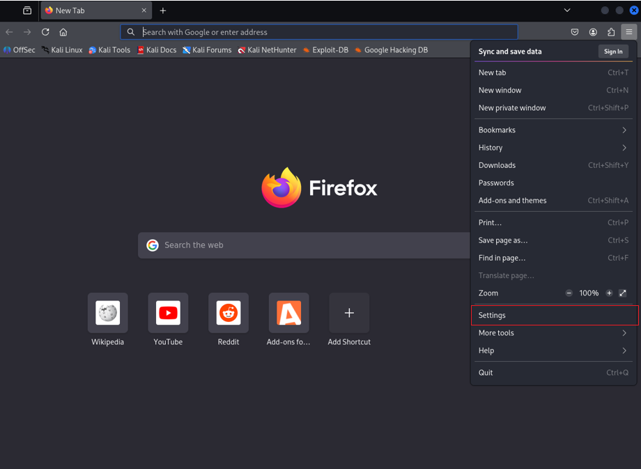Viewport: 641px width, 469px height.
Task: Open the Firefox account icon
Action: tap(593, 32)
